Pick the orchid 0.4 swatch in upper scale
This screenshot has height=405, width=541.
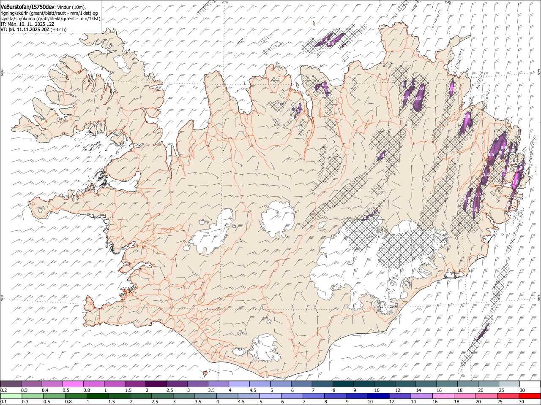52,384
